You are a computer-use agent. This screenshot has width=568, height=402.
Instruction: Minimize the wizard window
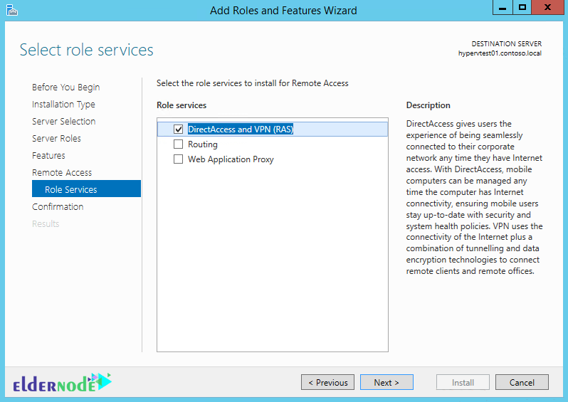tap(503, 8)
